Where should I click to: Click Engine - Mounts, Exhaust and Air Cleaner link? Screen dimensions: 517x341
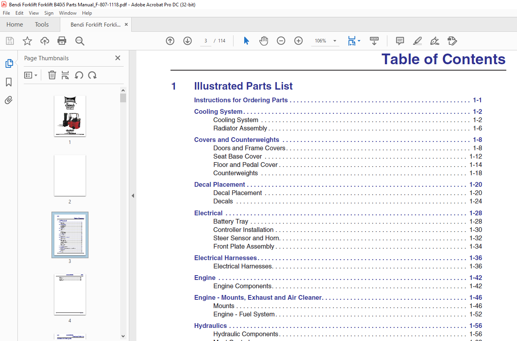(258, 297)
